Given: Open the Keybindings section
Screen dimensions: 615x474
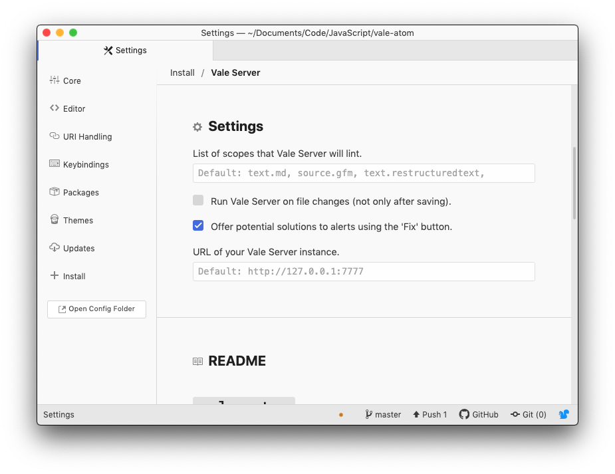Looking at the screenshot, I should [79, 164].
